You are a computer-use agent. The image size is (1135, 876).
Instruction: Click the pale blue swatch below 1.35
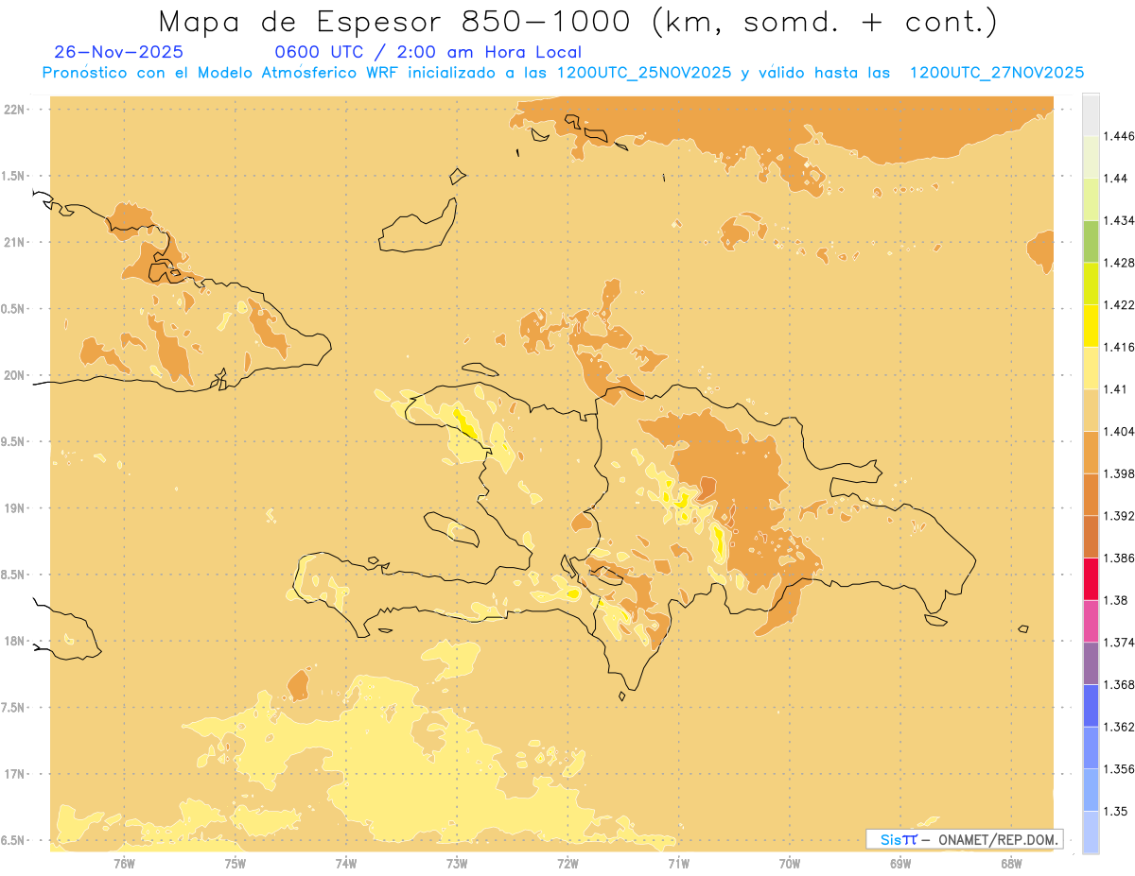(1091, 833)
